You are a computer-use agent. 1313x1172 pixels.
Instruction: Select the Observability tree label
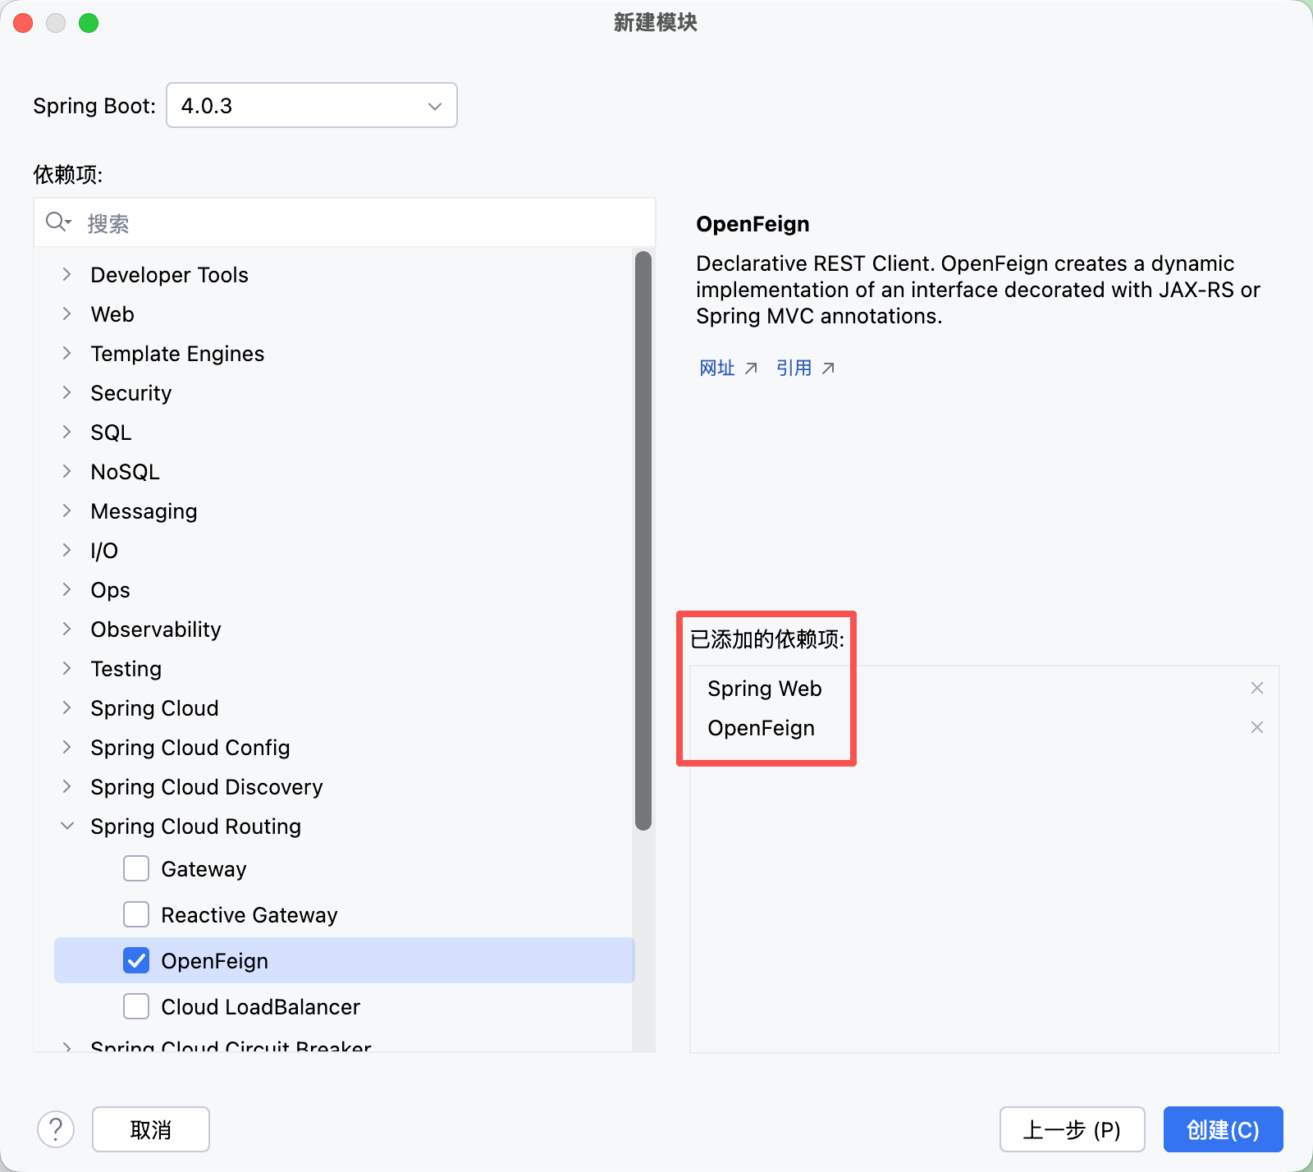[x=156, y=629]
